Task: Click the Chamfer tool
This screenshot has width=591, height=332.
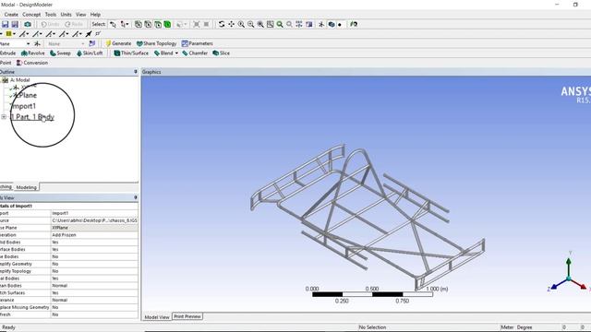Action: pyautogui.click(x=195, y=53)
